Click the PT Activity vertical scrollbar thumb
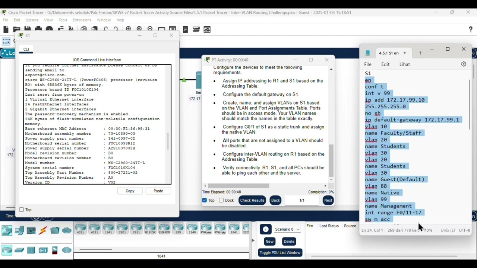The image size is (477, 268). tap(331, 161)
